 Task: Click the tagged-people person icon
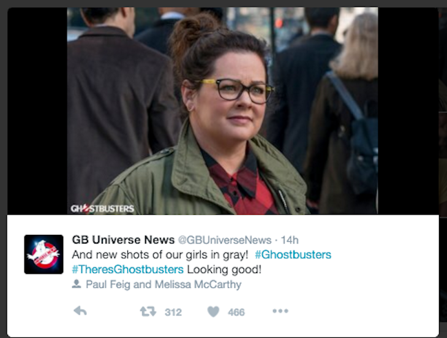coord(77,284)
